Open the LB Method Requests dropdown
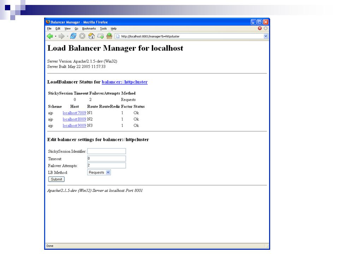 coord(99,173)
